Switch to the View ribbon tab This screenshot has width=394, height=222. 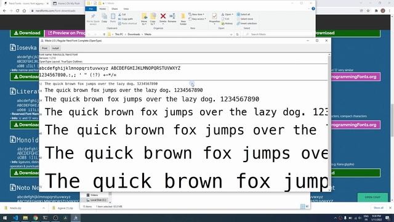(126, 9)
